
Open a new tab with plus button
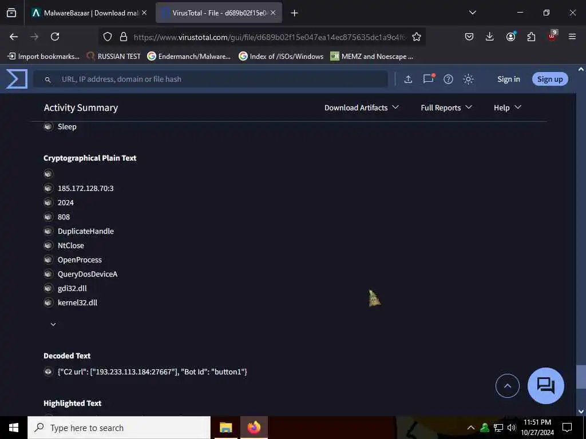pyautogui.click(x=295, y=13)
